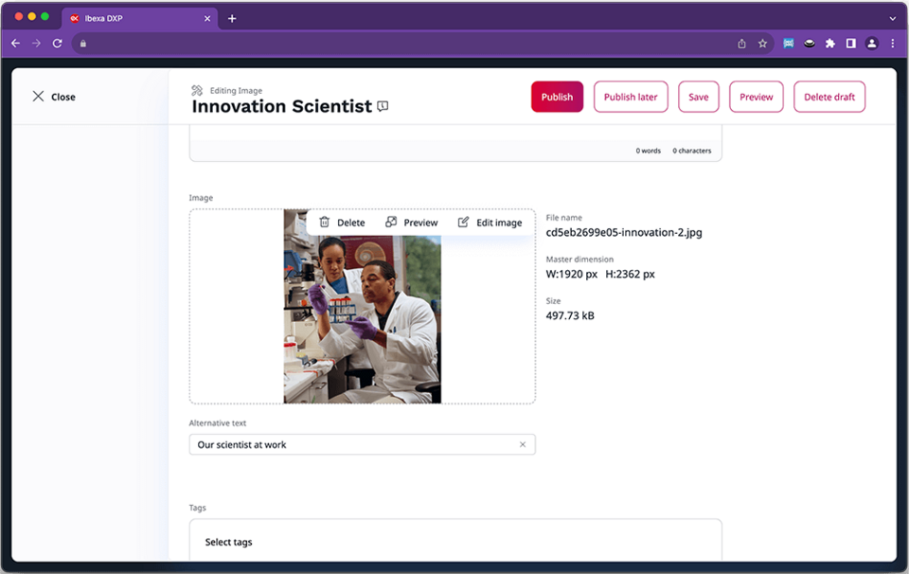Open the Edit image tool
This screenshot has width=909, height=574.
[490, 223]
